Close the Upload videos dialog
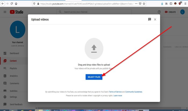Screen dimensions: 188x111 click(x=155, y=20)
